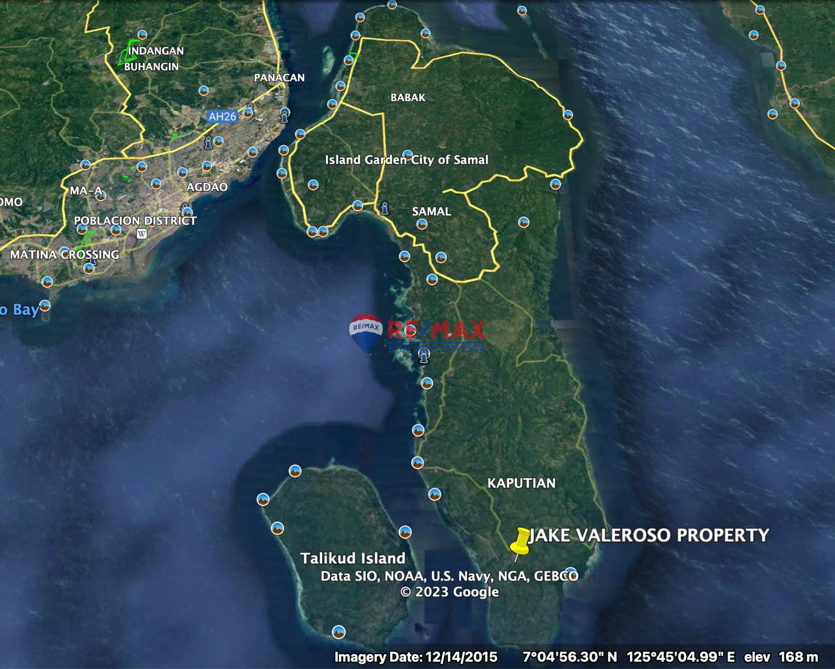Click the AH26 highway shield

coord(222,116)
